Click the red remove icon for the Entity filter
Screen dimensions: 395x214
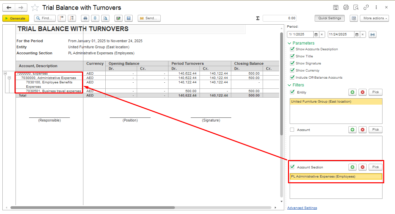click(x=363, y=92)
